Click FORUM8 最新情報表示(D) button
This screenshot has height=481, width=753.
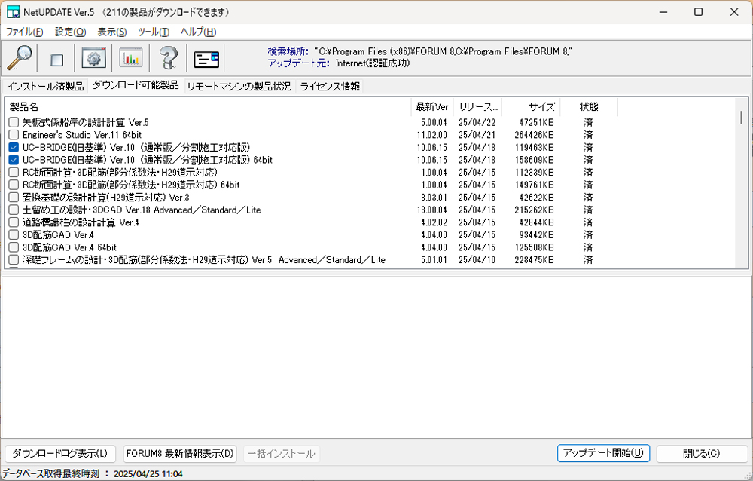click(x=180, y=453)
